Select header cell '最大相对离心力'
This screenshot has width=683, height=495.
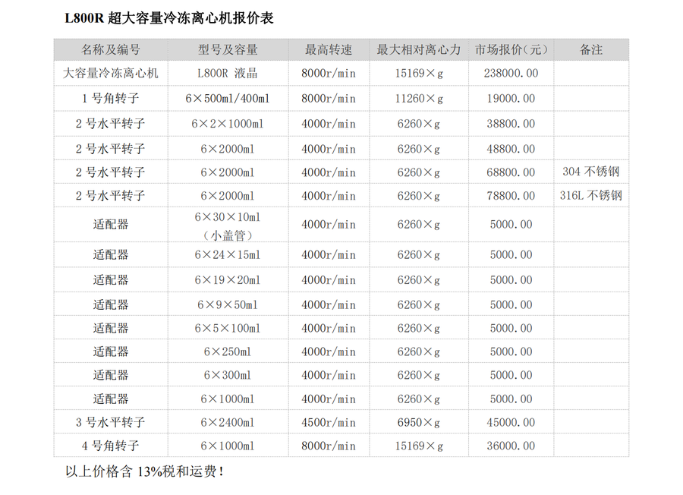tap(419, 49)
